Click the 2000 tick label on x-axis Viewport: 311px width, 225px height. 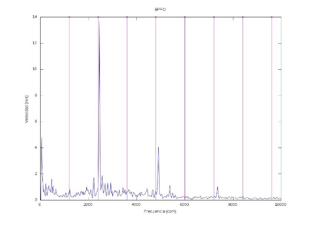[88, 205]
